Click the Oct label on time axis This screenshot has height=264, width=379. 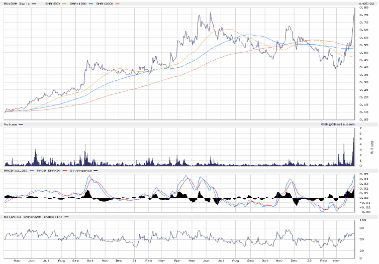click(x=90, y=261)
